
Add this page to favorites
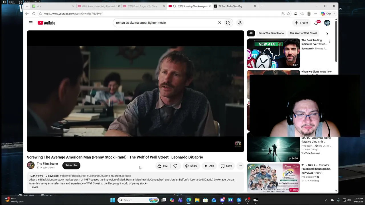[288, 14]
